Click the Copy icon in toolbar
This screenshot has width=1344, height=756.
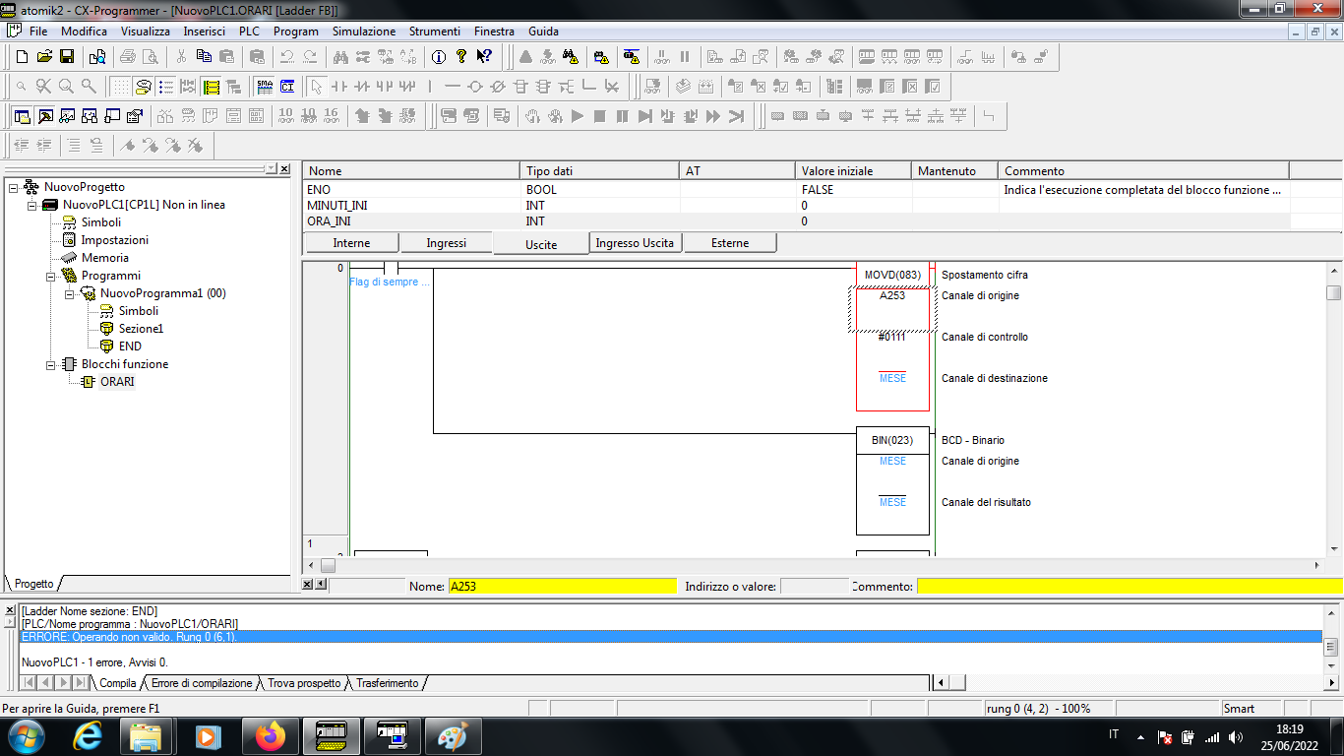[x=204, y=57]
